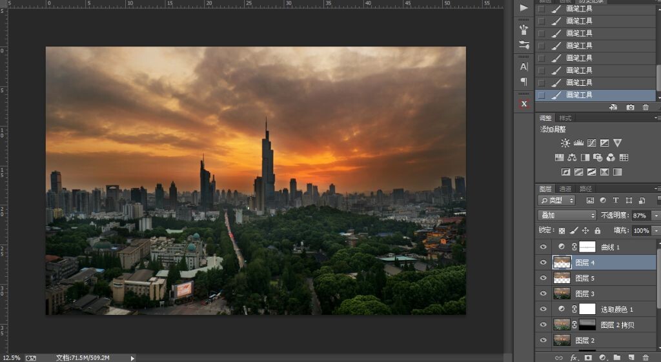The image size is (661, 362).
Task: Switch to the 图层 tab
Action: pos(545,189)
